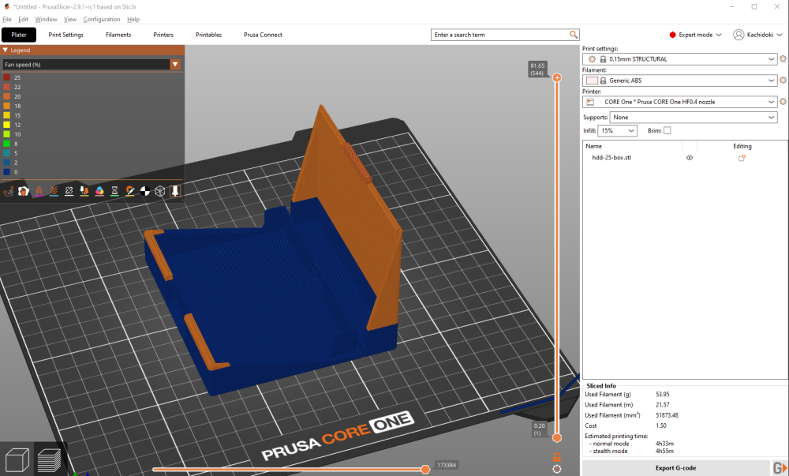Open vertical slider settings cog
789x476 pixels.
pos(557,469)
